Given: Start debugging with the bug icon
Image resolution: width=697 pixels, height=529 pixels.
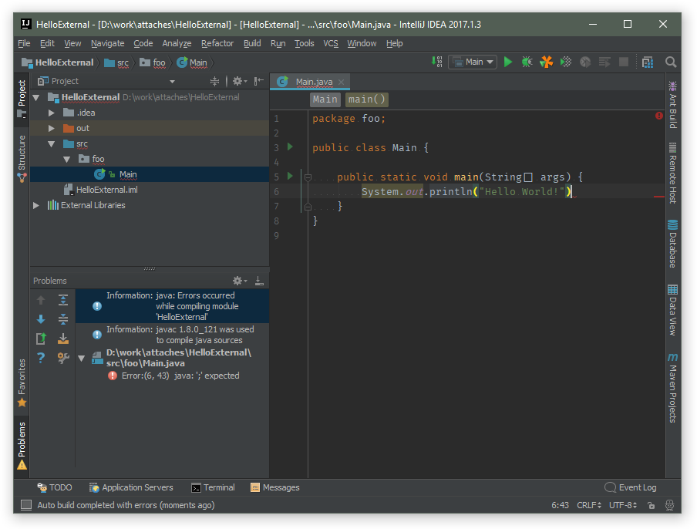Looking at the screenshot, I should pyautogui.click(x=527, y=62).
